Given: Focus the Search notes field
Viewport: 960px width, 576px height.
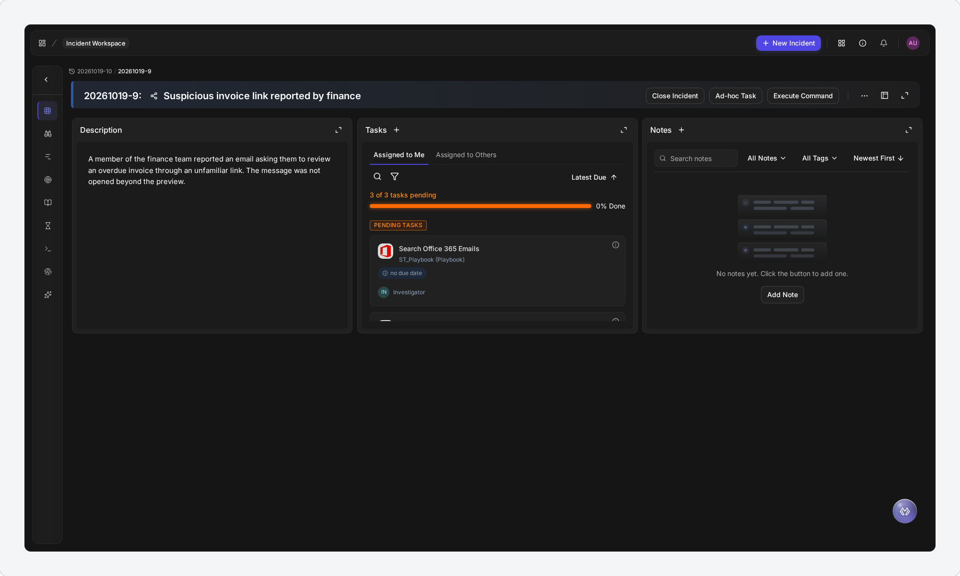Looking at the screenshot, I should pos(696,158).
